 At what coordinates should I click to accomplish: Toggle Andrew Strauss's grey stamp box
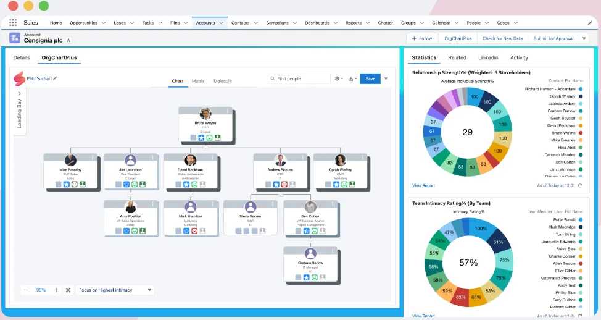pos(292,184)
